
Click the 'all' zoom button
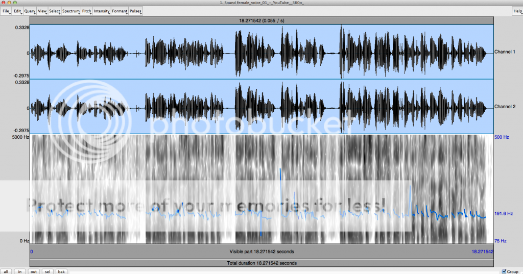6,271
